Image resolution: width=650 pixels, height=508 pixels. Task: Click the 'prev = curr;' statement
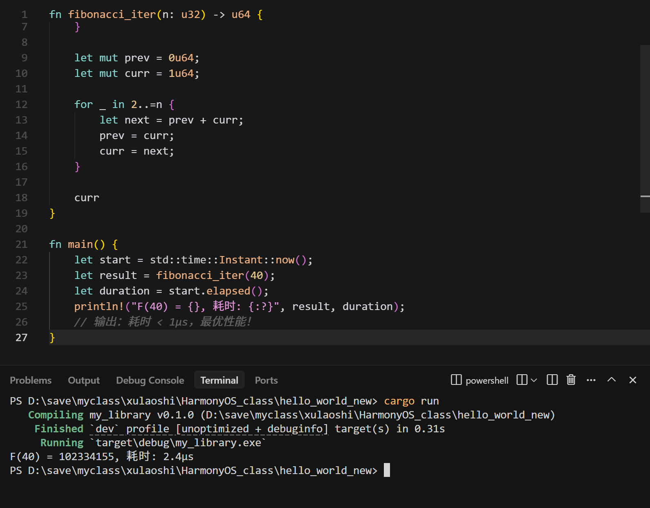[x=137, y=136]
